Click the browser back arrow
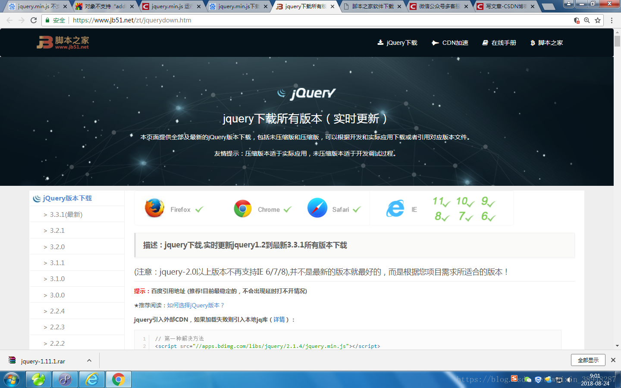 click(x=9, y=20)
